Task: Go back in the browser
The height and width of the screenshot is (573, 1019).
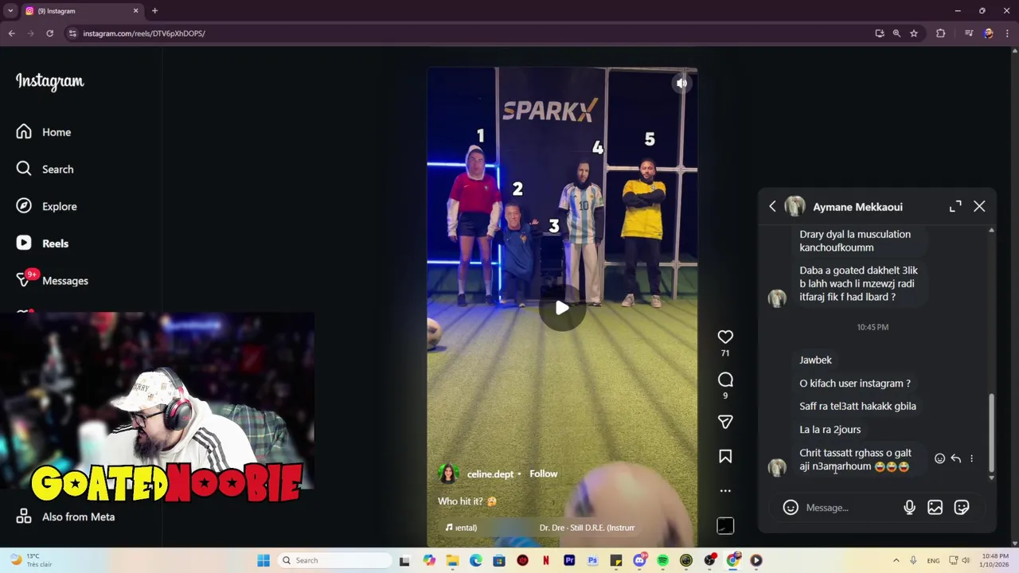Action: 11,33
